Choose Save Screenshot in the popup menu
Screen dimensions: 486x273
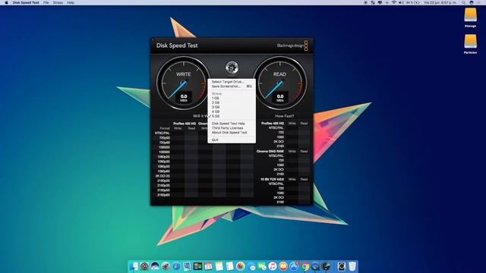point(232,86)
